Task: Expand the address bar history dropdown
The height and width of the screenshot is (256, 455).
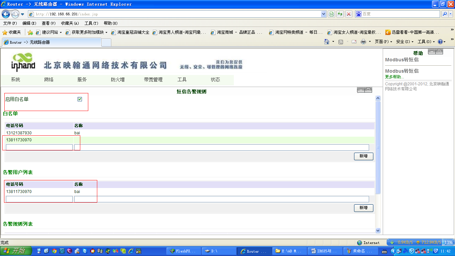Action: (x=323, y=14)
